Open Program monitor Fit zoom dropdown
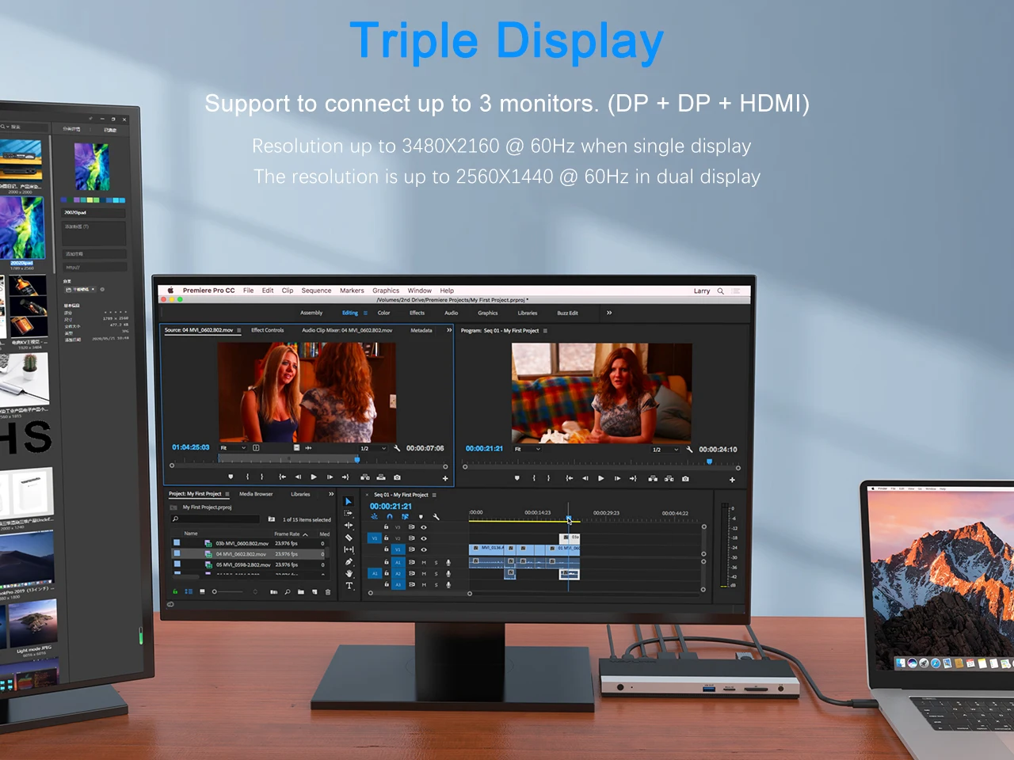The height and width of the screenshot is (760, 1014). [527, 449]
